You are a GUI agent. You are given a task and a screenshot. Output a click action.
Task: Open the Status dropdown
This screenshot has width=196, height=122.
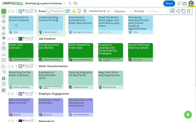coord(159,11)
